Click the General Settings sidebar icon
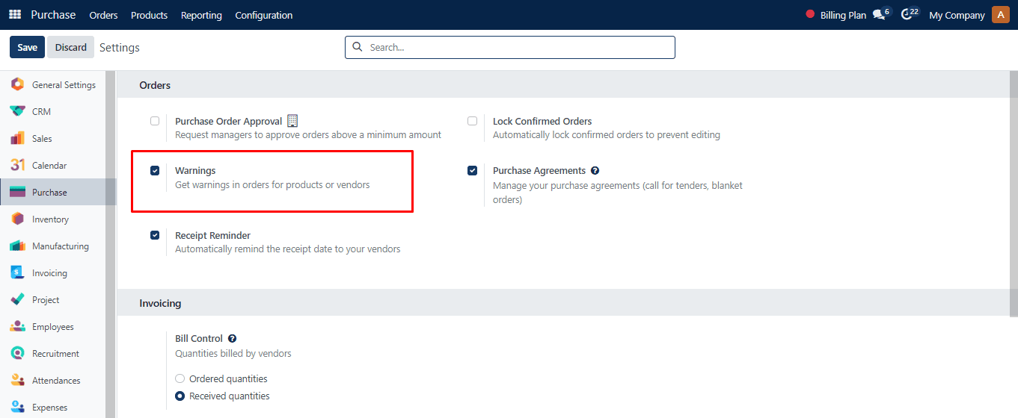This screenshot has width=1018, height=418. coord(17,84)
